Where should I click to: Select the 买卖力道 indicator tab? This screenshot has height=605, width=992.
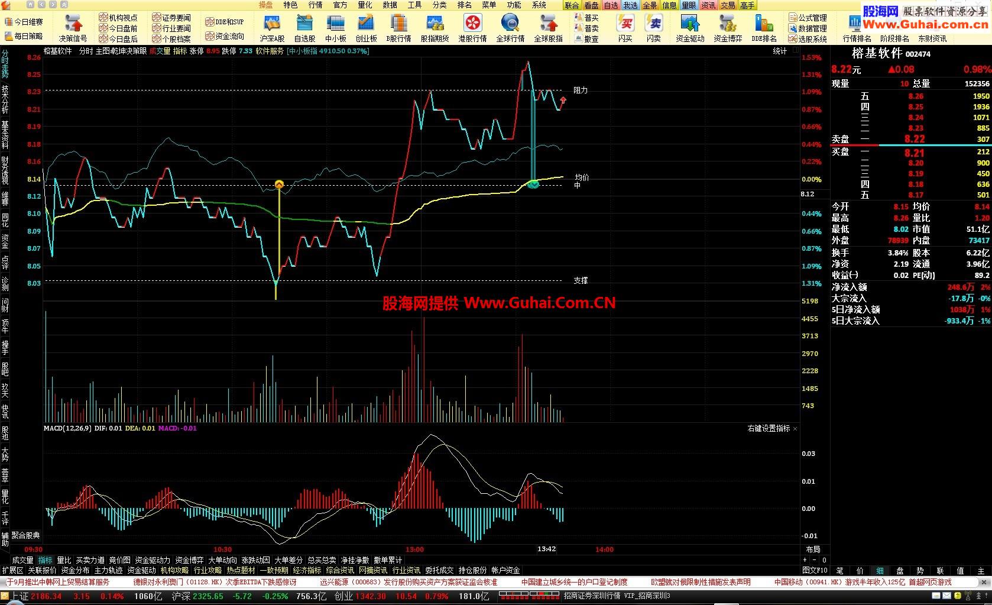90,560
